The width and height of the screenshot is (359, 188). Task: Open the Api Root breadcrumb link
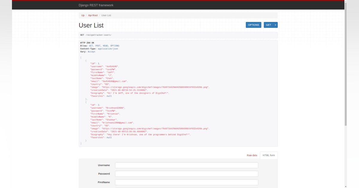point(93,15)
